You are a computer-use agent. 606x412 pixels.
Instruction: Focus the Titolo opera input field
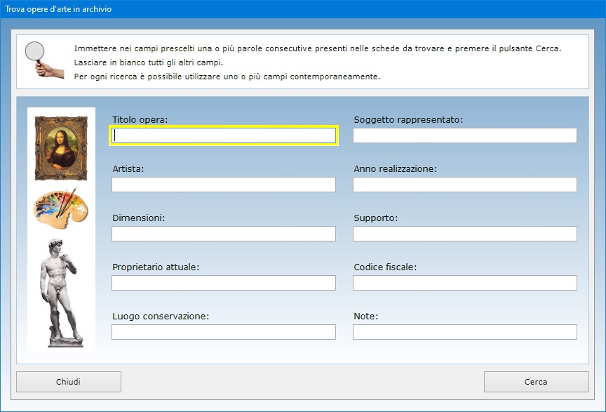pos(224,135)
